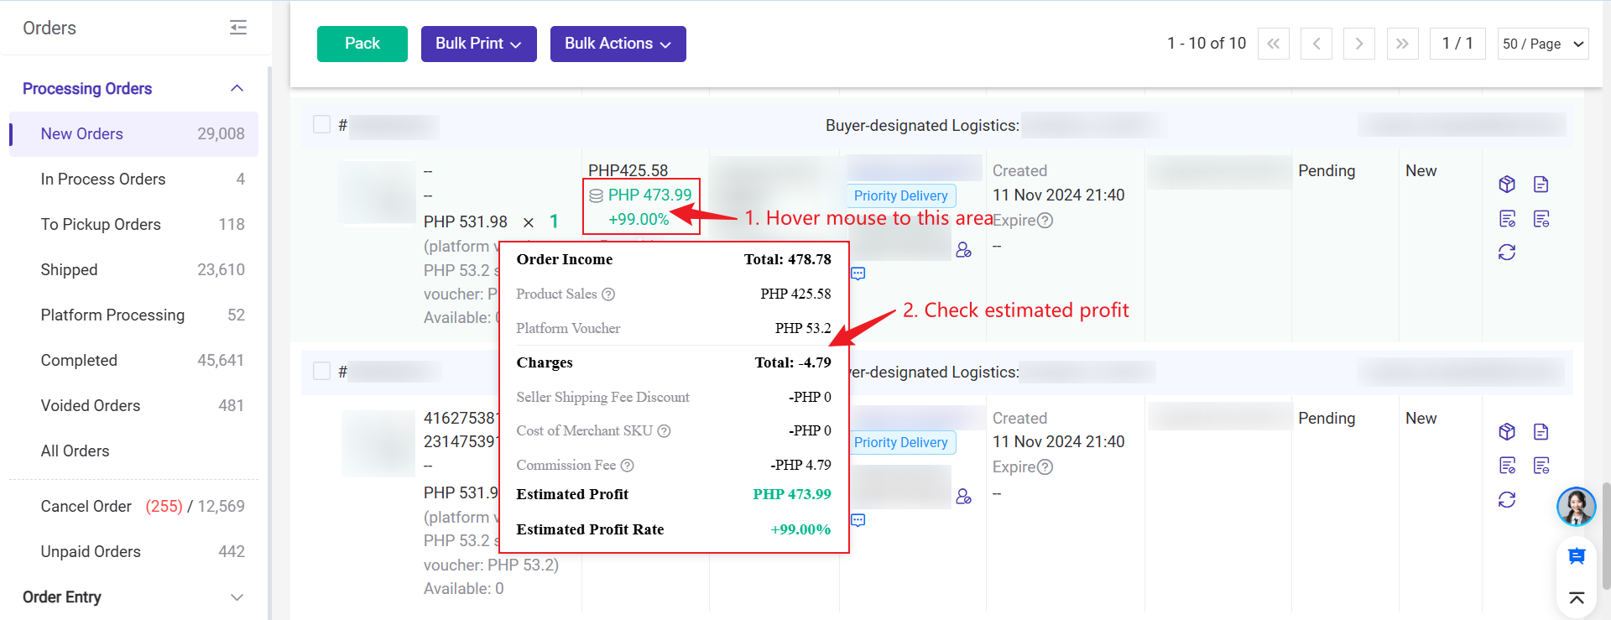1611x620 pixels.
Task: Click the PHP 473.99 estimated profit amount
Action: [649, 195]
